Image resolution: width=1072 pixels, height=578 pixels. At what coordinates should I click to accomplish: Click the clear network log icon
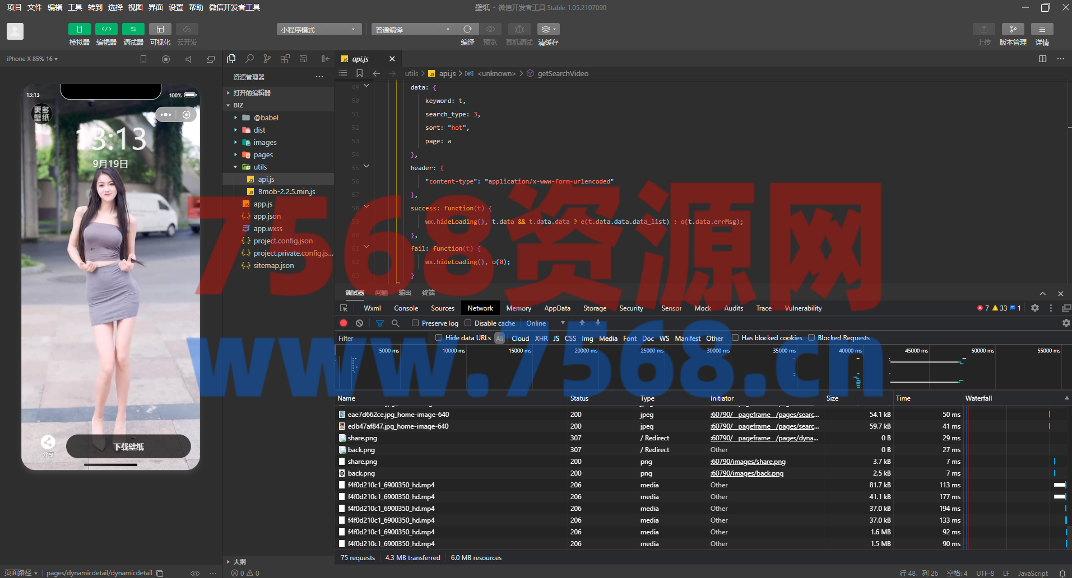click(359, 323)
